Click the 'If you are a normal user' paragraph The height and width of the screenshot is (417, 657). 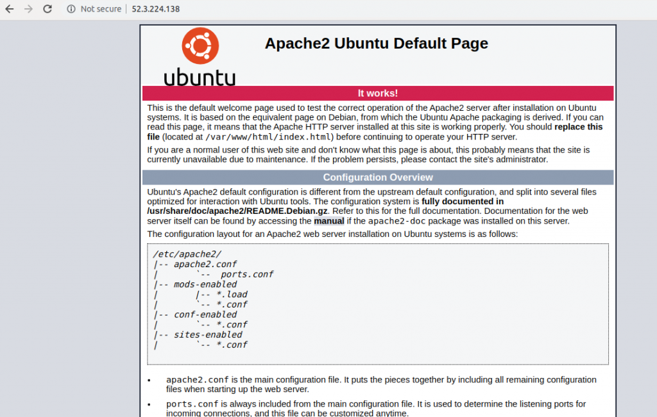pos(368,155)
